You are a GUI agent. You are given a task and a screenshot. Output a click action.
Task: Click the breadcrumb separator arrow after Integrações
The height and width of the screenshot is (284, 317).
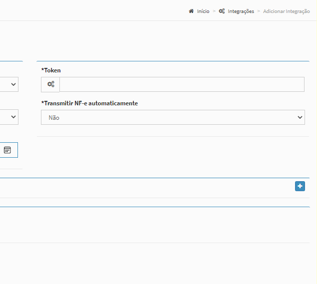pos(259,11)
